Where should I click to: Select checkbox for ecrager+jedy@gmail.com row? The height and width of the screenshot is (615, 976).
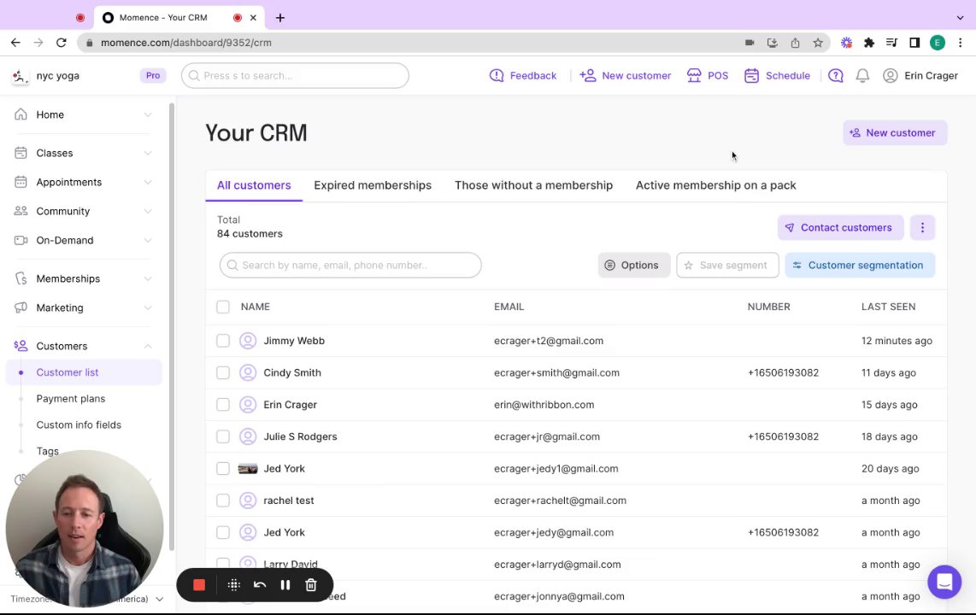pyautogui.click(x=223, y=532)
